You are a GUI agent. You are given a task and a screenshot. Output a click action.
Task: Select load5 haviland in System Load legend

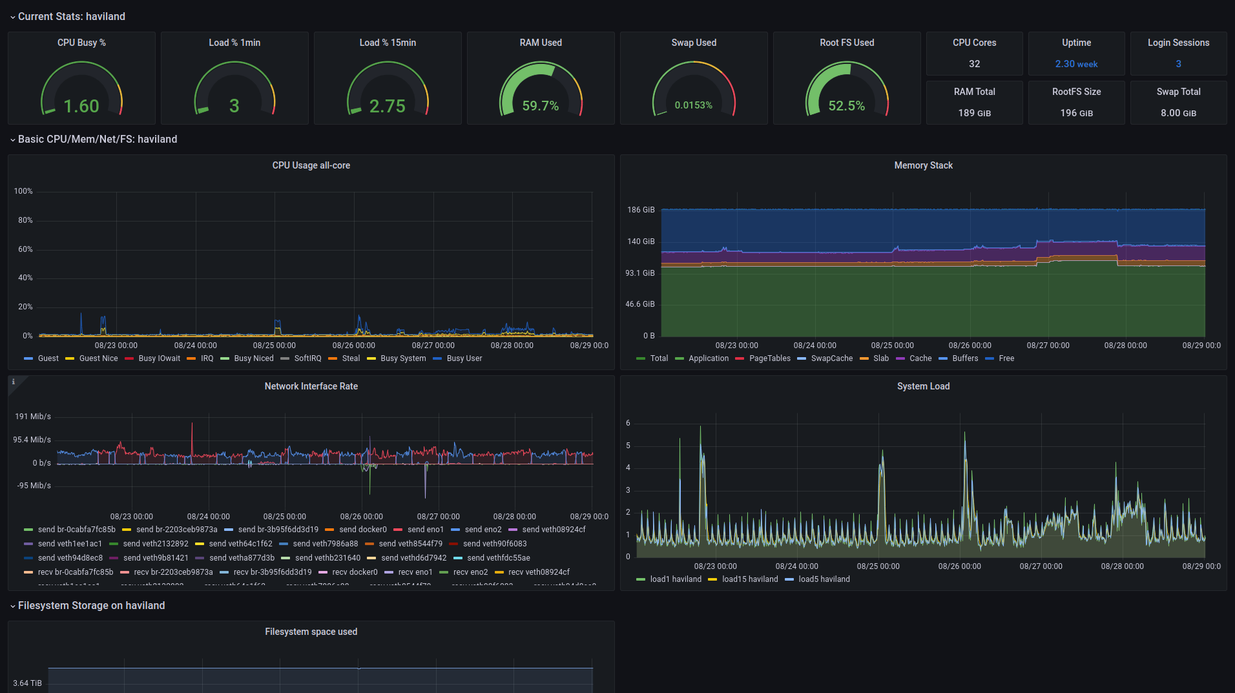824,579
